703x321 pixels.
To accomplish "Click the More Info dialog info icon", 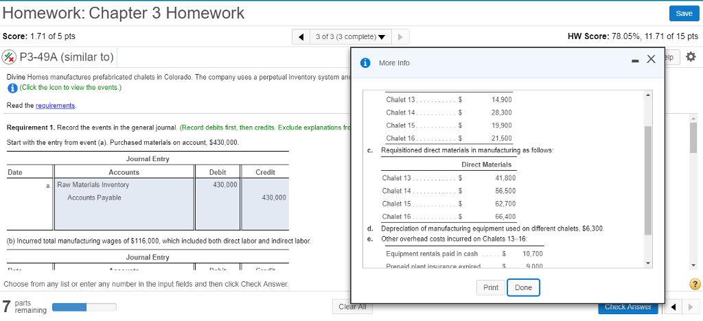I will [367, 63].
